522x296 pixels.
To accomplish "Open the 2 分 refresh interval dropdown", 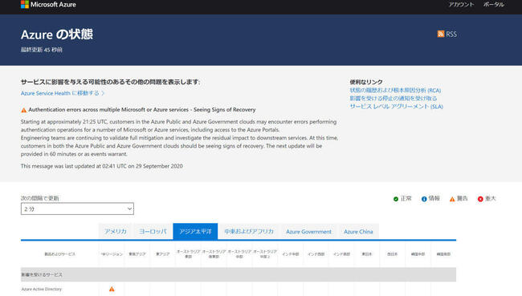I will 77,209.
